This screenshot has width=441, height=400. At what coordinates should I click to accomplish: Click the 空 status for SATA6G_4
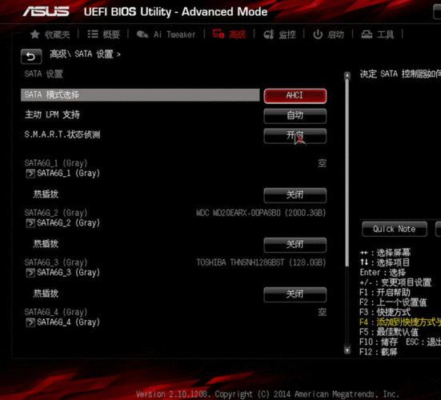(323, 312)
